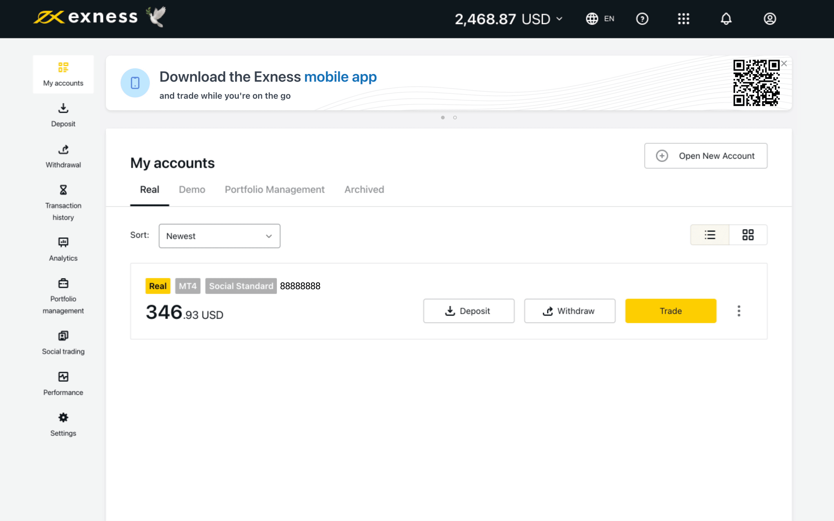Click the Real account badge

tap(158, 286)
